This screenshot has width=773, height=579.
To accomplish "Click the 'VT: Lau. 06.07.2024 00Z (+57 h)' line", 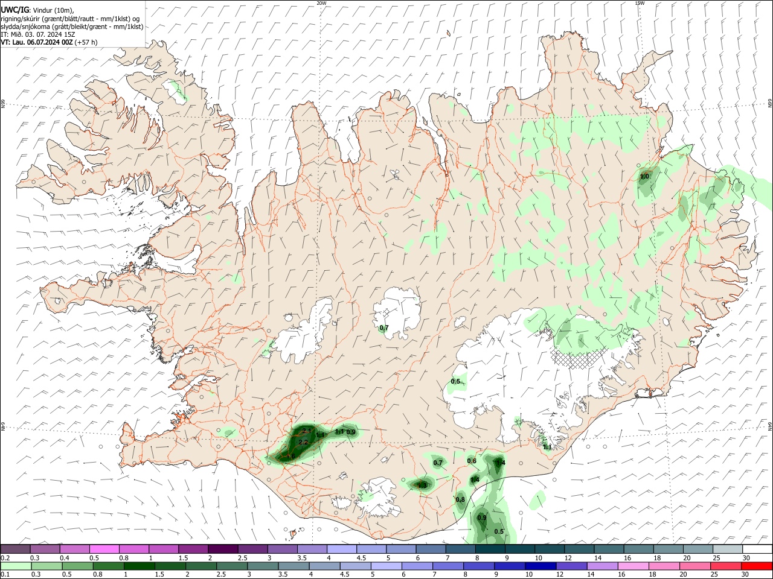I will pos(49,42).
